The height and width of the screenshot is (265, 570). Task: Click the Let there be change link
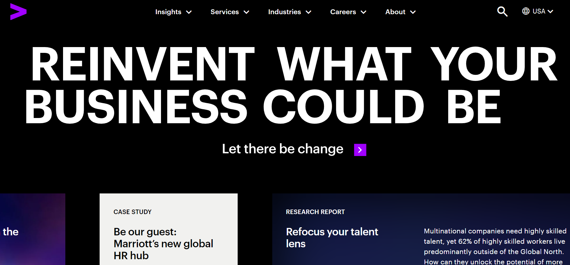click(283, 149)
